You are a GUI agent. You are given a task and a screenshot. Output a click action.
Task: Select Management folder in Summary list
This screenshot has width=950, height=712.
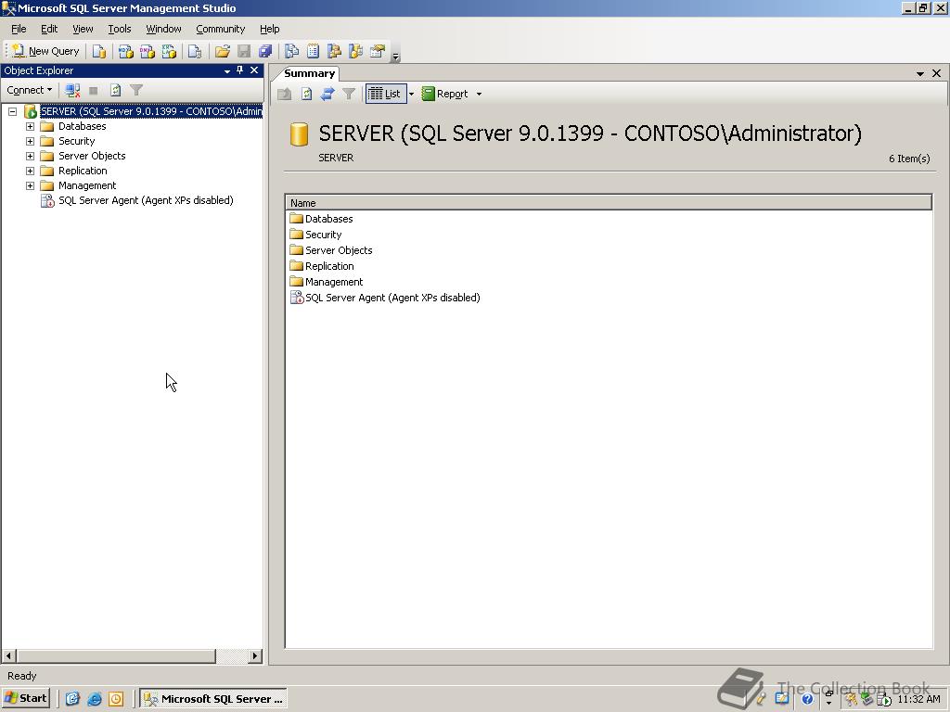334,282
